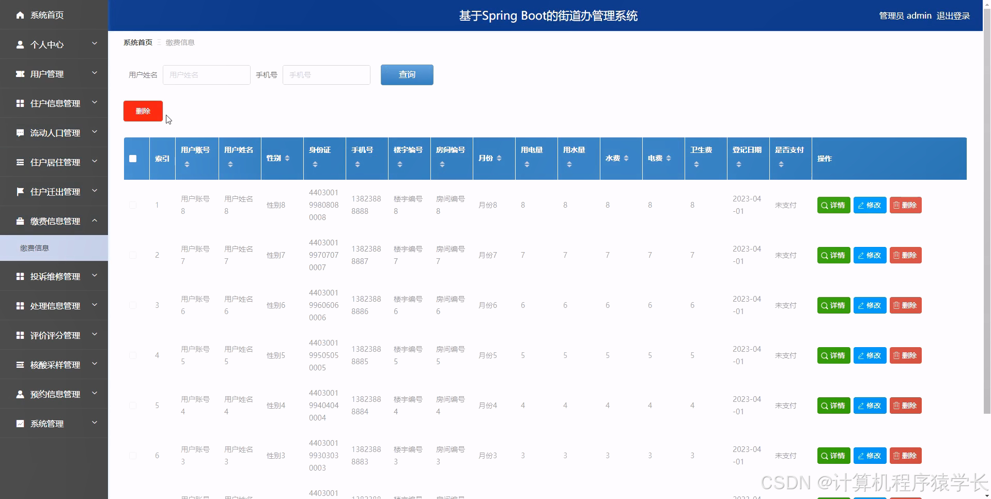Click the flag icon beside 住户迁出管理
991x499 pixels.
click(x=20, y=191)
